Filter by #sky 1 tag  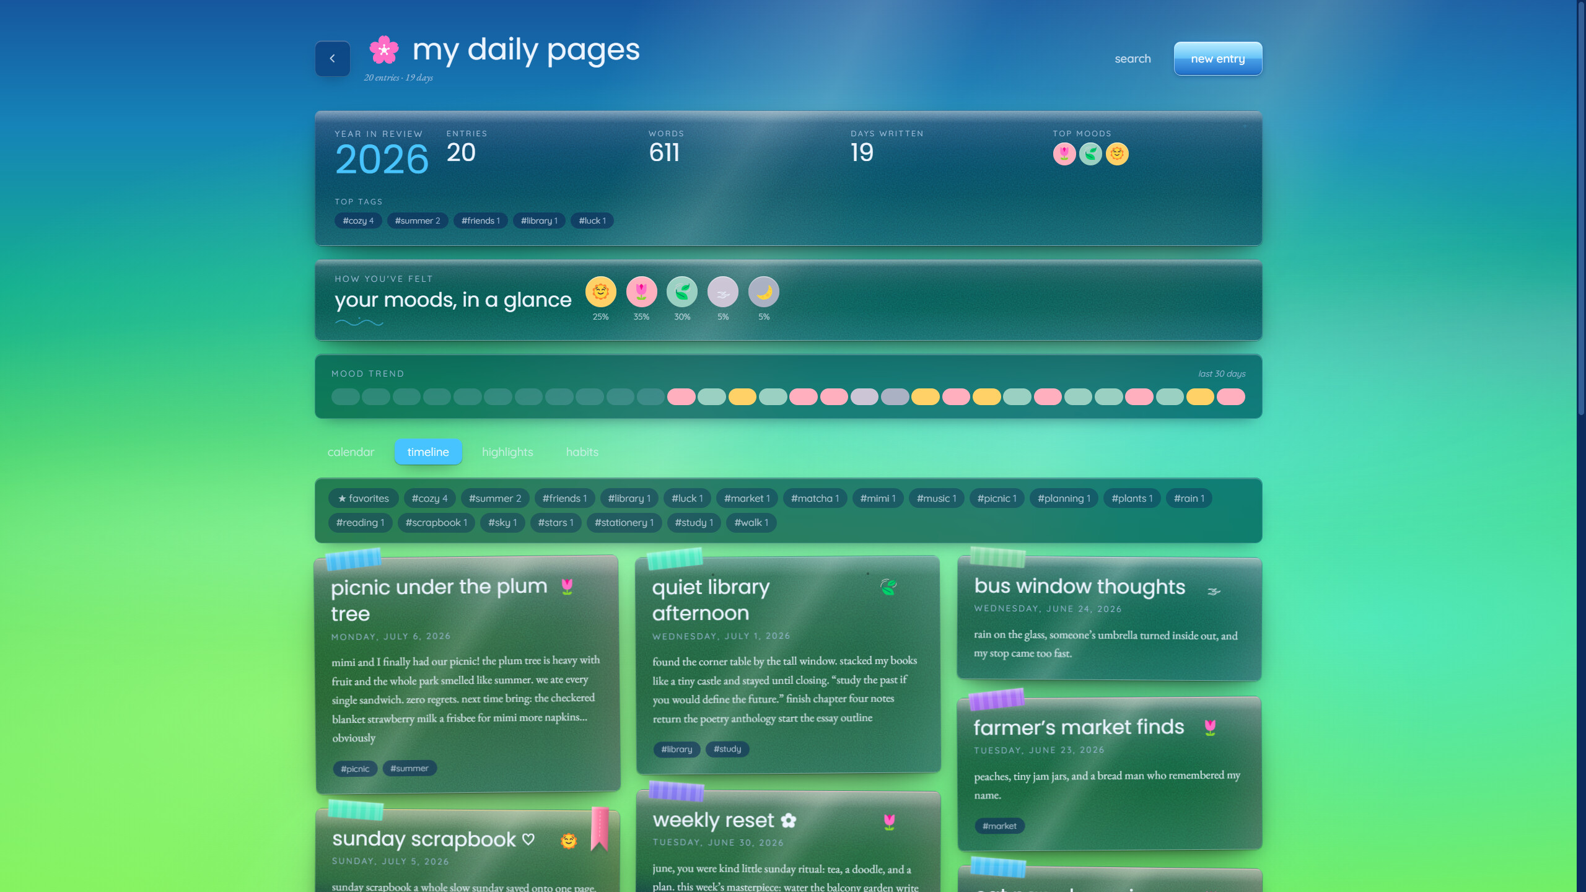point(502,522)
